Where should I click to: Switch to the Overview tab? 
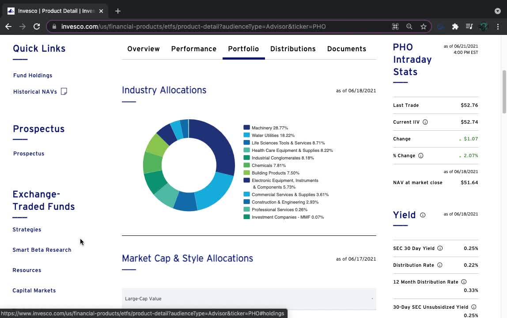click(x=143, y=49)
